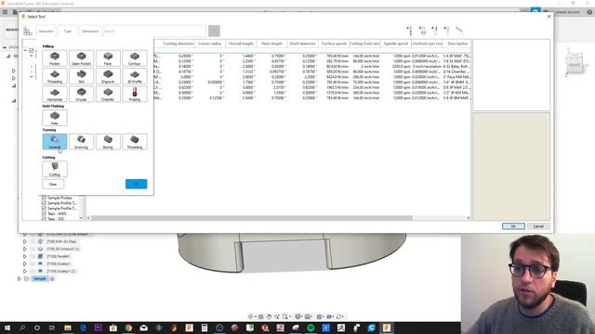Confirm the operation filter with blue OK

[137, 184]
